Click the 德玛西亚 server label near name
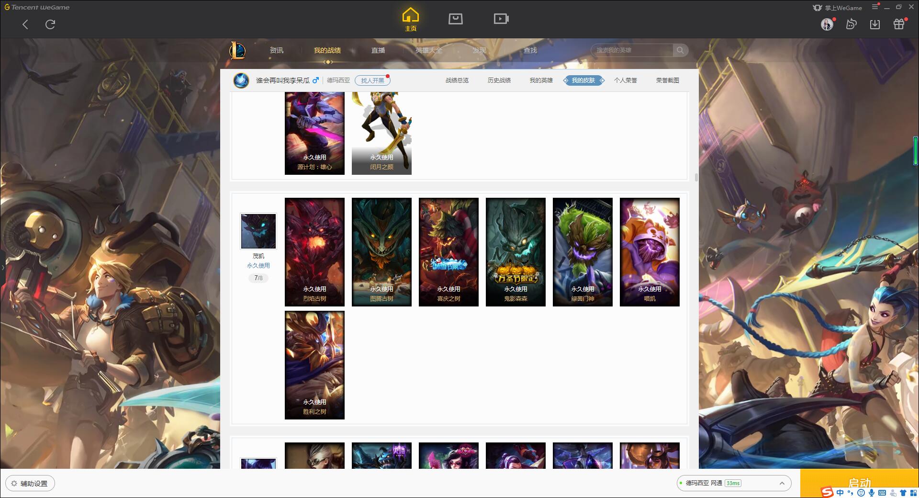919x498 pixels. (338, 80)
